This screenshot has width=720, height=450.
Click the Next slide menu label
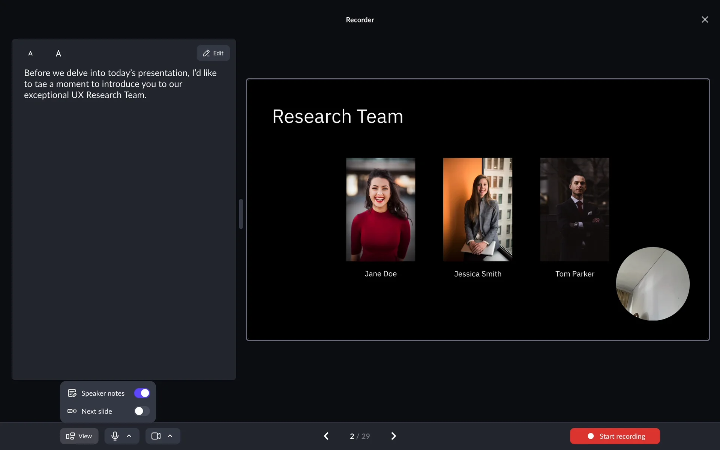(x=97, y=411)
